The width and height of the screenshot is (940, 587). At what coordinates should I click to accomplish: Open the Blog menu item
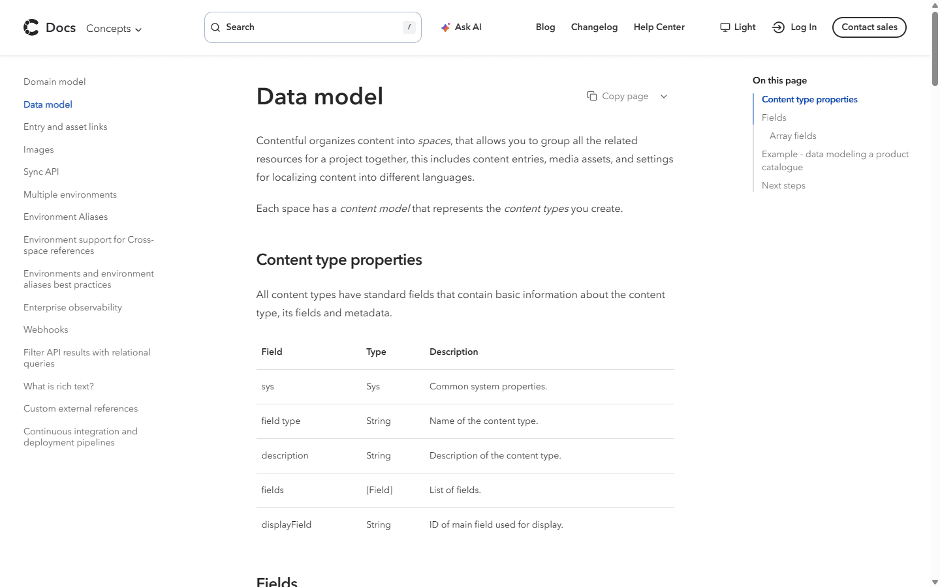(x=545, y=27)
